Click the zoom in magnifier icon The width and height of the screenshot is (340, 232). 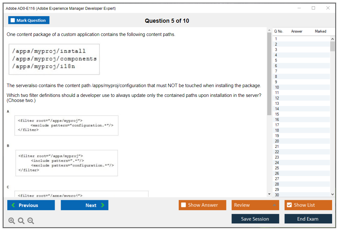[x=12, y=221]
